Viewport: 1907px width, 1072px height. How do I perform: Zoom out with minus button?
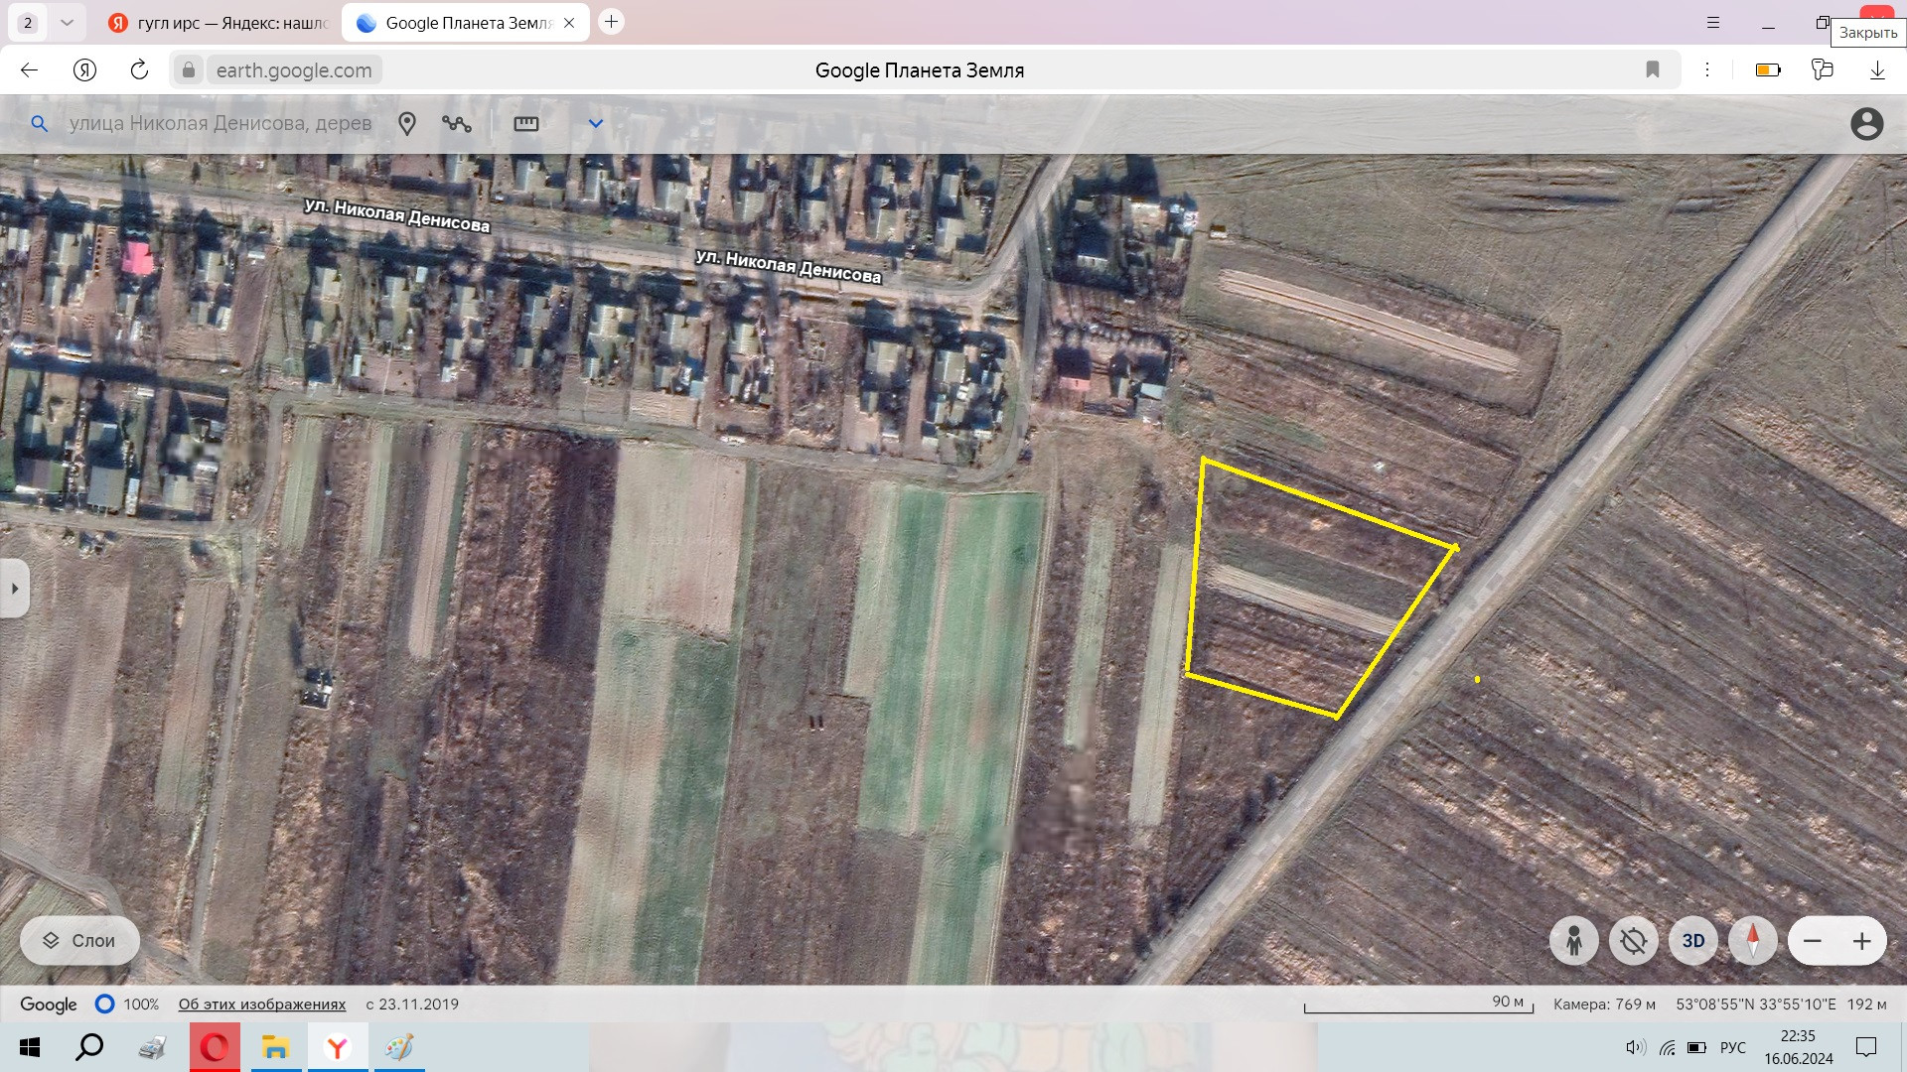click(x=1813, y=941)
